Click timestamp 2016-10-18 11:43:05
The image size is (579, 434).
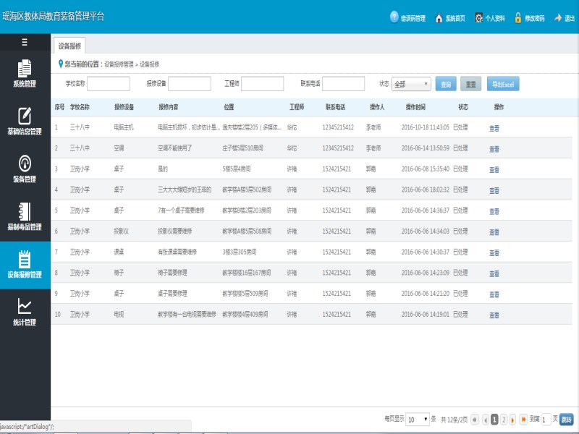[x=426, y=127]
